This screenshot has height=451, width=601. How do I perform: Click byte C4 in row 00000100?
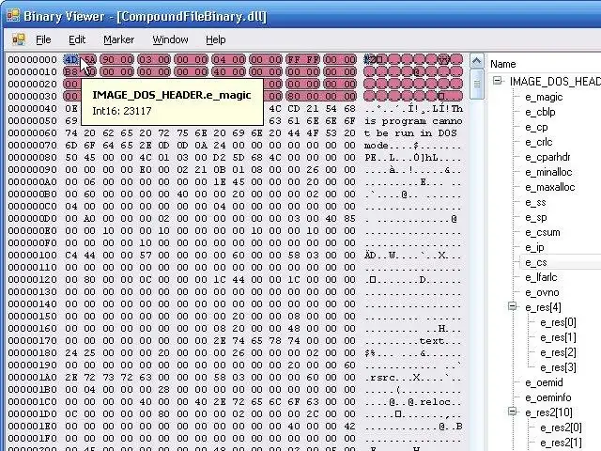tap(71, 255)
